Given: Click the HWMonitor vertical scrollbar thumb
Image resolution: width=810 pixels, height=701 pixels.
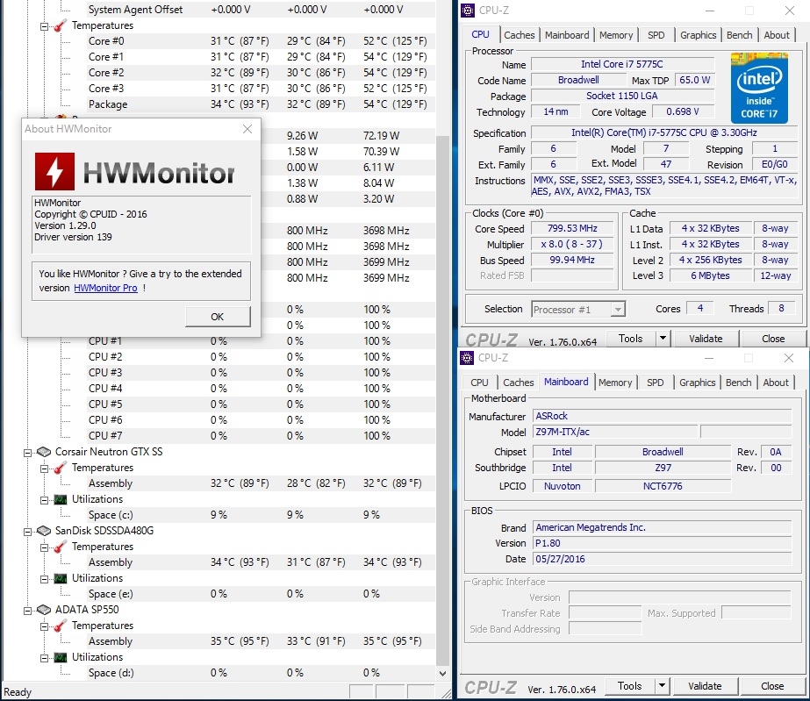Looking at the screenshot, I should click(x=442, y=400).
